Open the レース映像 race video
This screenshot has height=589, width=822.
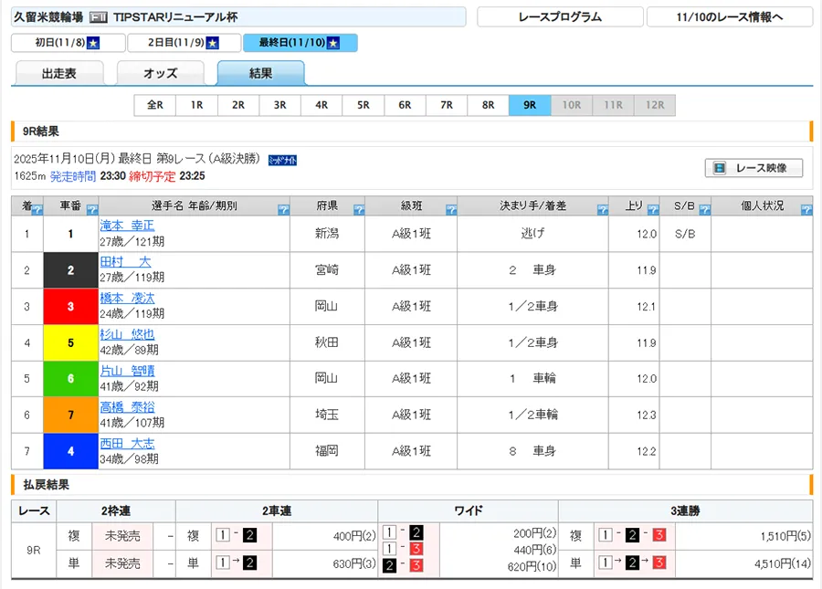pyautogui.click(x=753, y=168)
